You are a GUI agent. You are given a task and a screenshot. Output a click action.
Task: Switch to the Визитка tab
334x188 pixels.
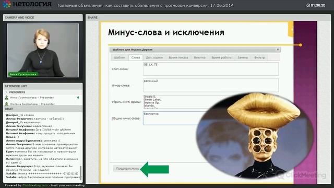200,57
